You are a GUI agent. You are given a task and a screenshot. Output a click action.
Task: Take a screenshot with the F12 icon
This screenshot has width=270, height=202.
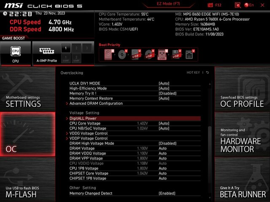click(215, 5)
